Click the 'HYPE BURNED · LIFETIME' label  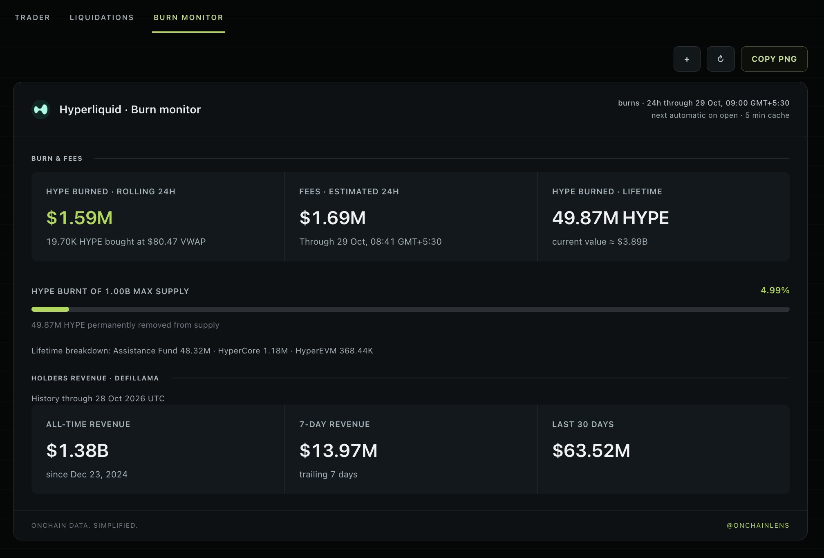tap(607, 191)
